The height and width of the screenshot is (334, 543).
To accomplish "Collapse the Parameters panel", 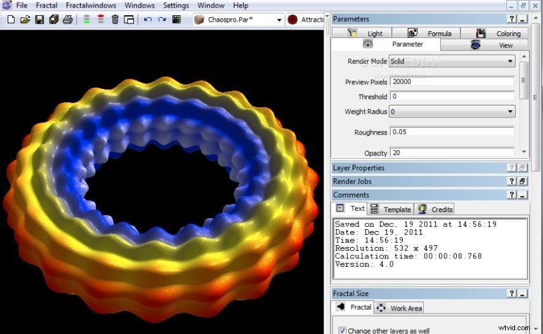I will coord(523,18).
